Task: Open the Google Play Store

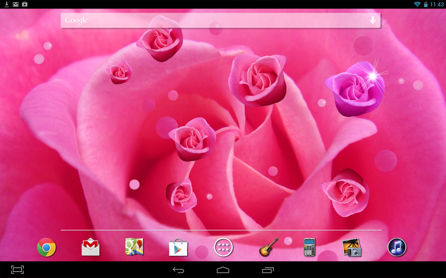Action: point(178,248)
